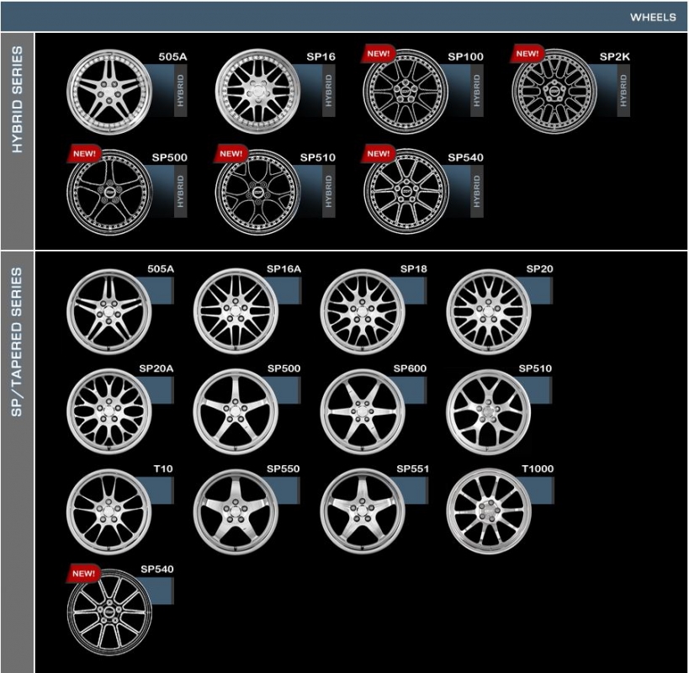
Task: Click the HYBRID tag beside SP16 wheel
Action: point(328,93)
